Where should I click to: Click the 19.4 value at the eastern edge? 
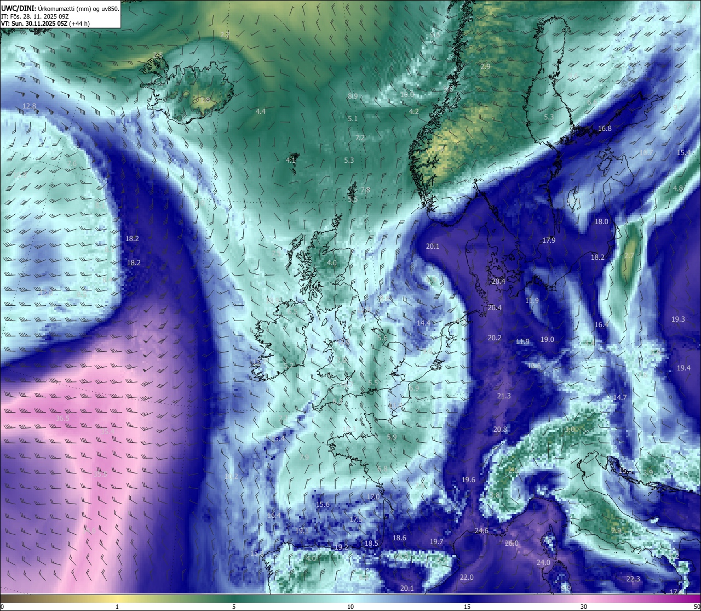(x=683, y=368)
